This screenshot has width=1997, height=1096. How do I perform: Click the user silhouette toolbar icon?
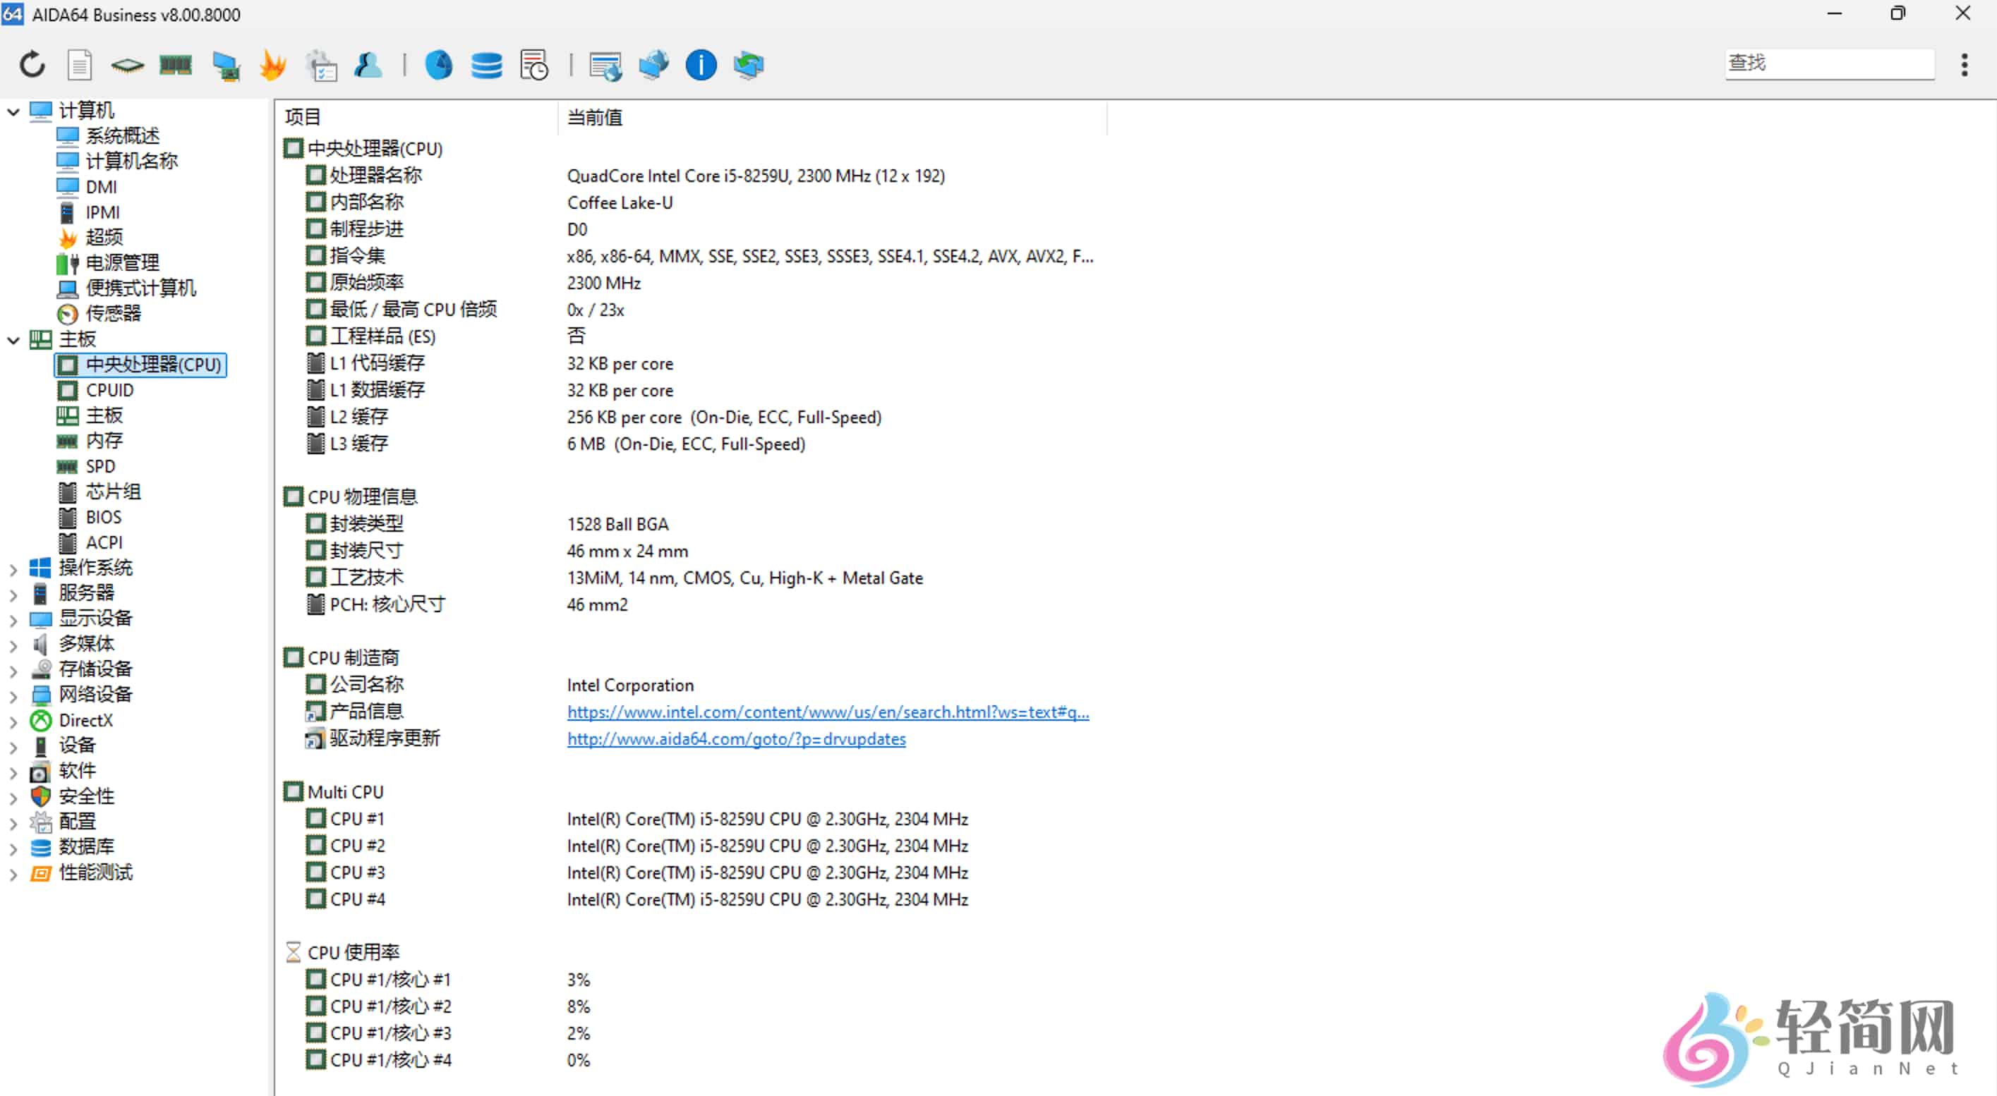coord(368,64)
